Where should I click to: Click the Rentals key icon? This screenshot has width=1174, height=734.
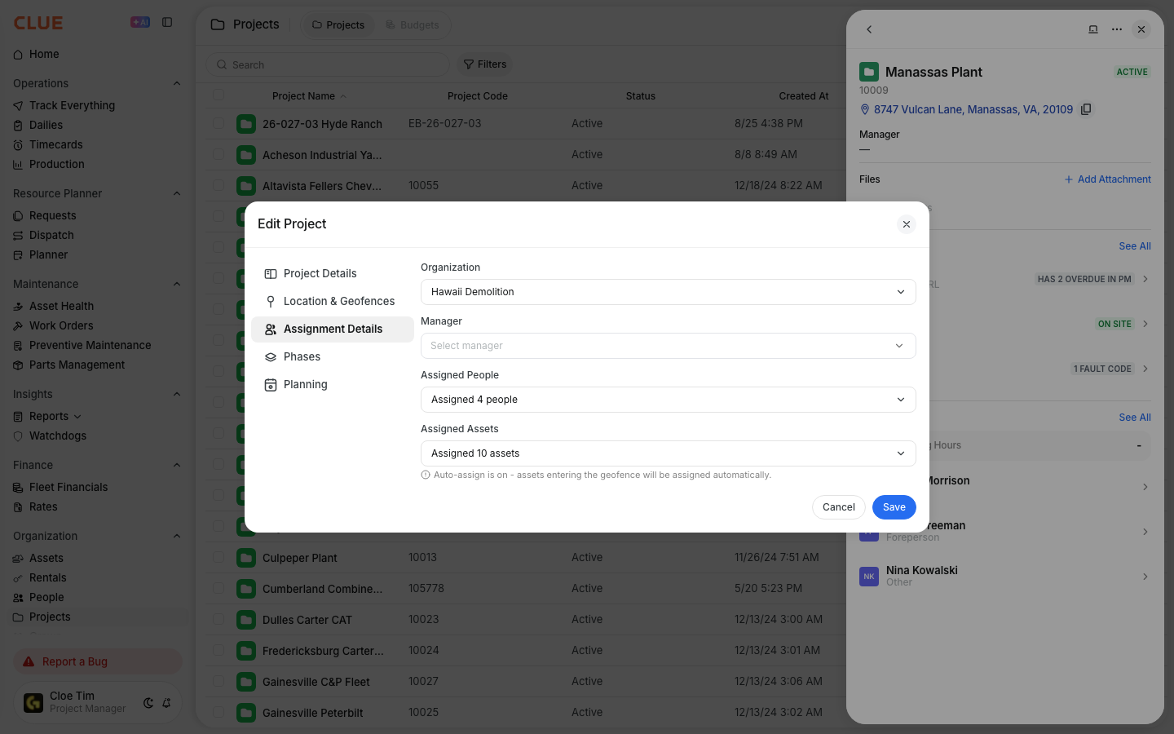click(18, 577)
